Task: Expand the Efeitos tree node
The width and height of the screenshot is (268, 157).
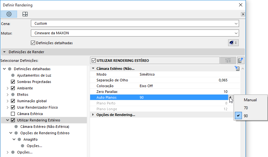Action: coord(7,95)
